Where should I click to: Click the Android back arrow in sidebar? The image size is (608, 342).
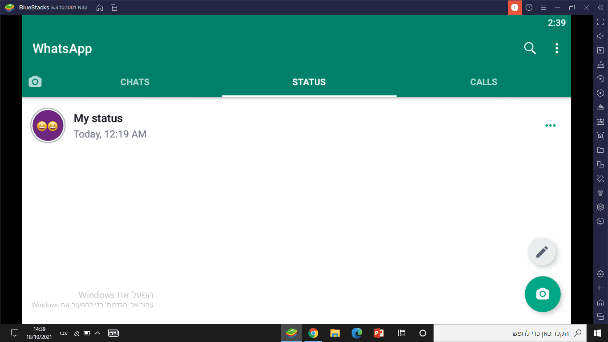[x=600, y=288]
